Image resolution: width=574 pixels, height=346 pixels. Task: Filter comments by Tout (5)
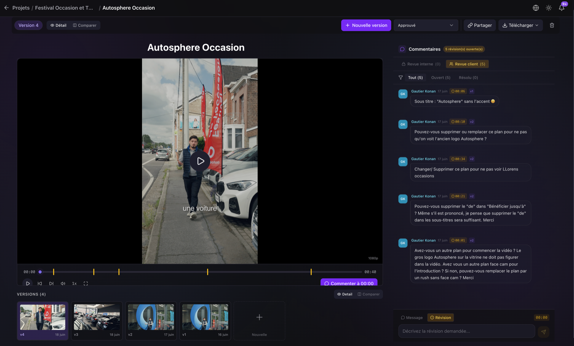pyautogui.click(x=415, y=77)
